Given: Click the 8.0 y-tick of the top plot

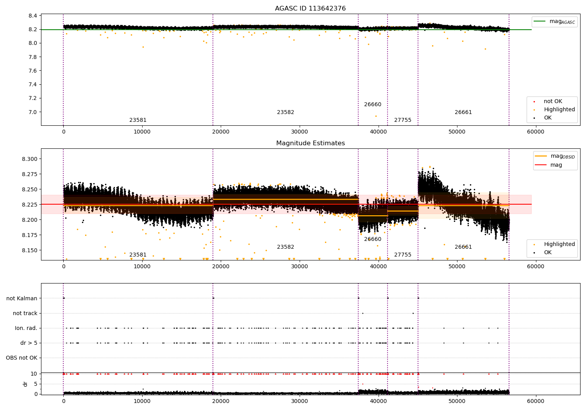Looking at the screenshot, I should point(33,43).
